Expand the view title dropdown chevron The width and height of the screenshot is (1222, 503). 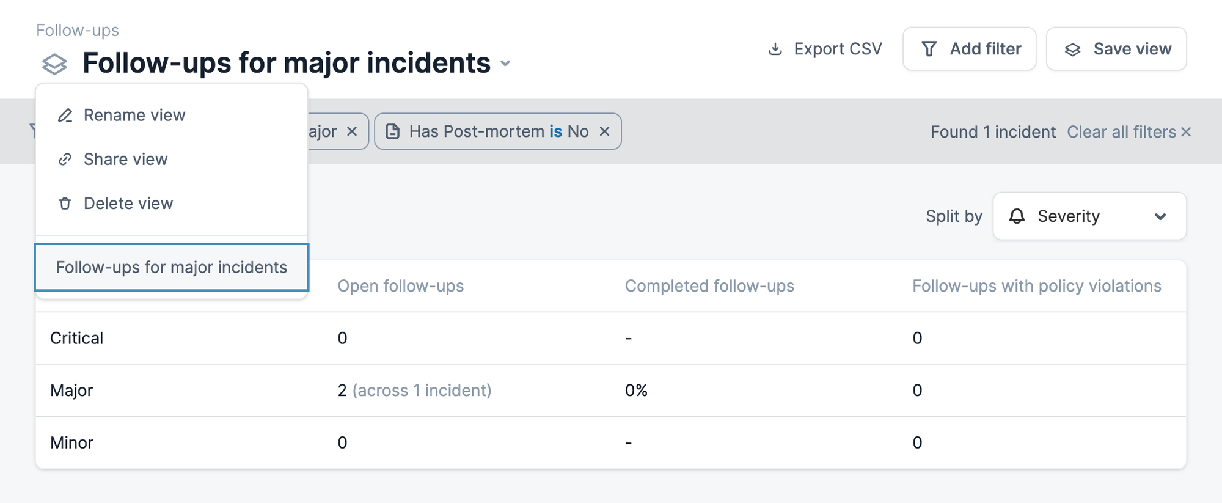pyautogui.click(x=505, y=64)
